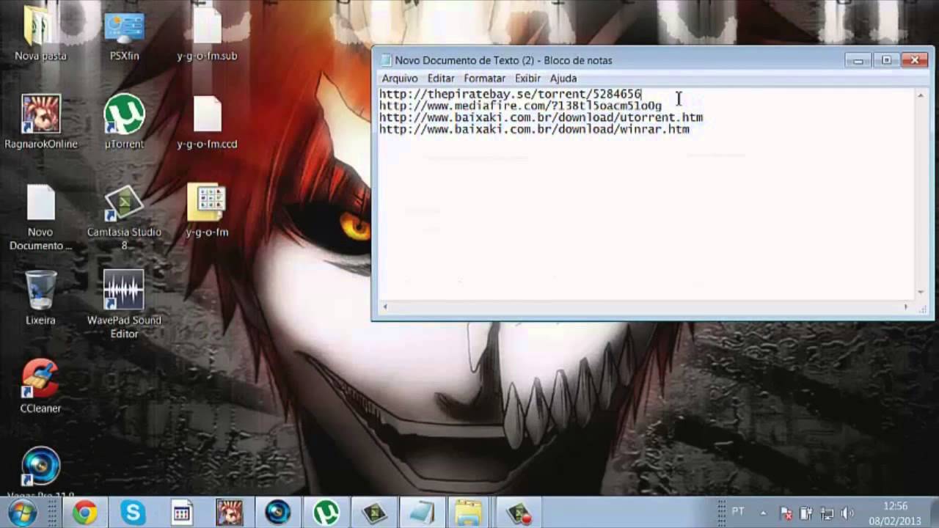Open the CCleaner desktop shortcut
Screen dimensions: 939x528
coord(40,386)
